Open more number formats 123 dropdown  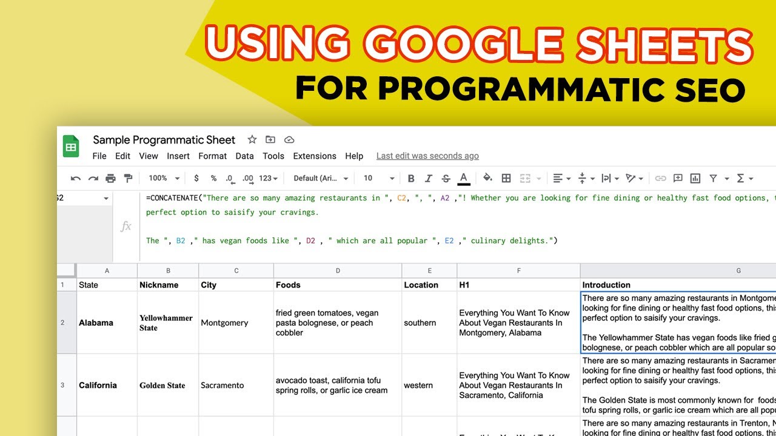[x=268, y=178]
